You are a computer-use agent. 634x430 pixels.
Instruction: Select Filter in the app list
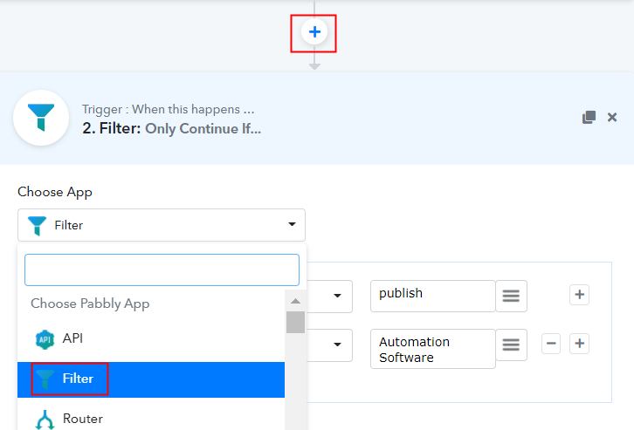[151, 379]
